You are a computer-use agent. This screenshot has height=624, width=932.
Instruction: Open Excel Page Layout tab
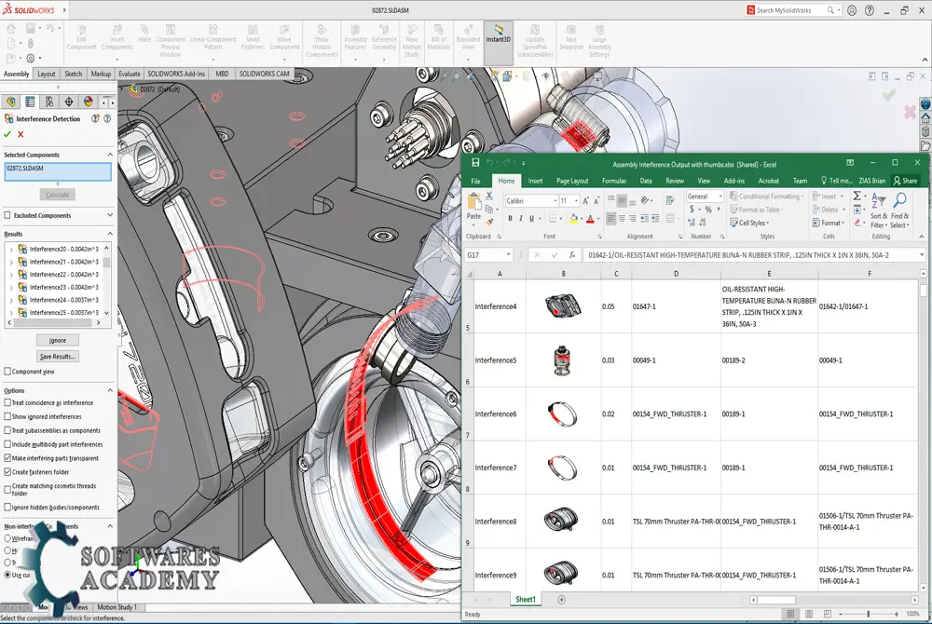572,181
